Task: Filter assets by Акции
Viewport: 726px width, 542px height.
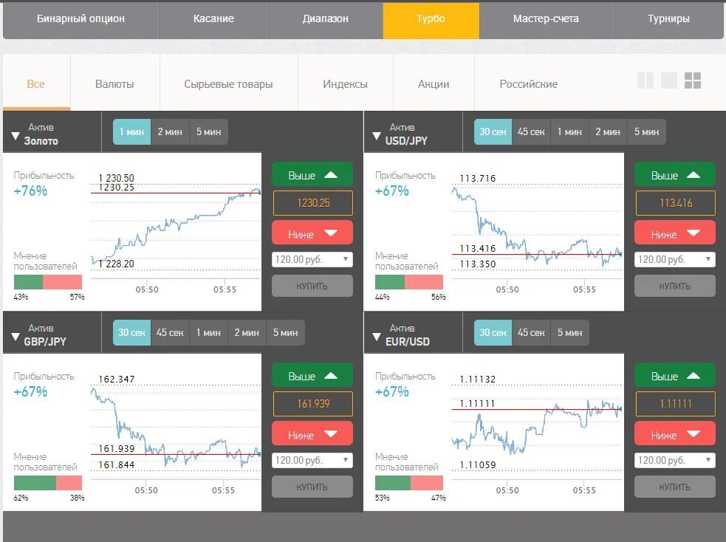Action: pos(434,83)
